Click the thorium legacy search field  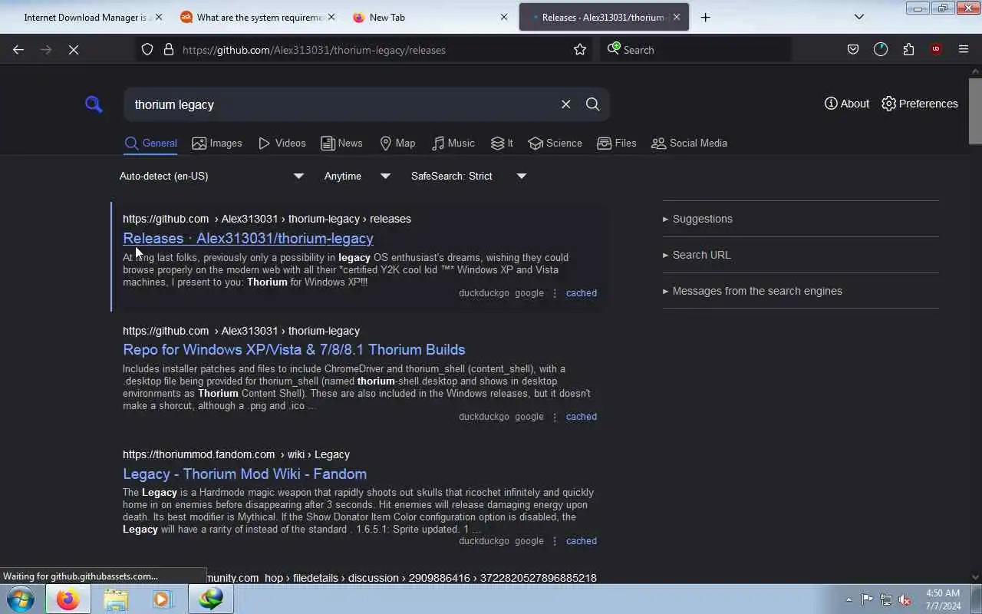point(344,104)
